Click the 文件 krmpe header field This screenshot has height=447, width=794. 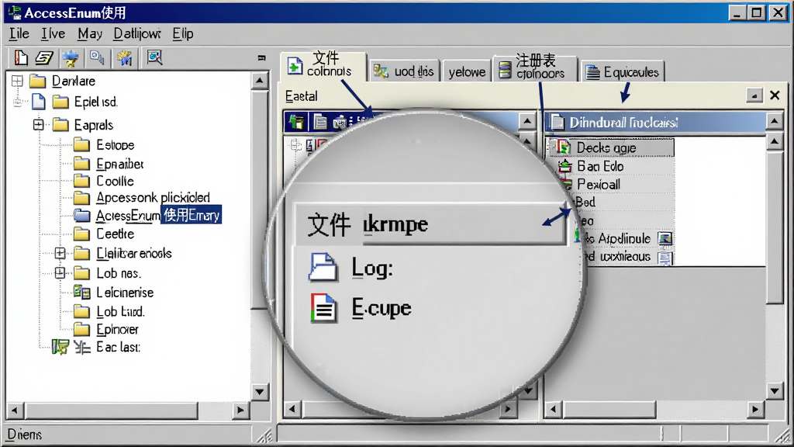(430, 224)
